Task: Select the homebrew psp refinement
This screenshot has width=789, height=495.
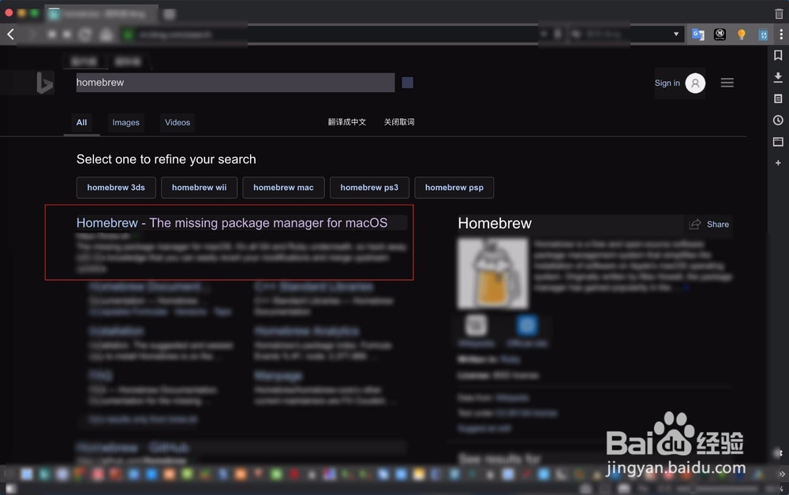Action: pyautogui.click(x=454, y=188)
